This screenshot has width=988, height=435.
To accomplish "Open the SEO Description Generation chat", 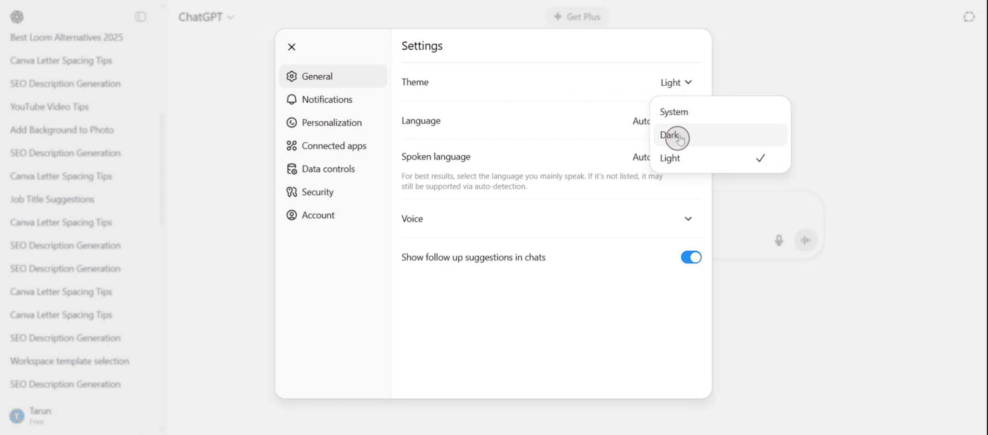I will pyautogui.click(x=65, y=83).
